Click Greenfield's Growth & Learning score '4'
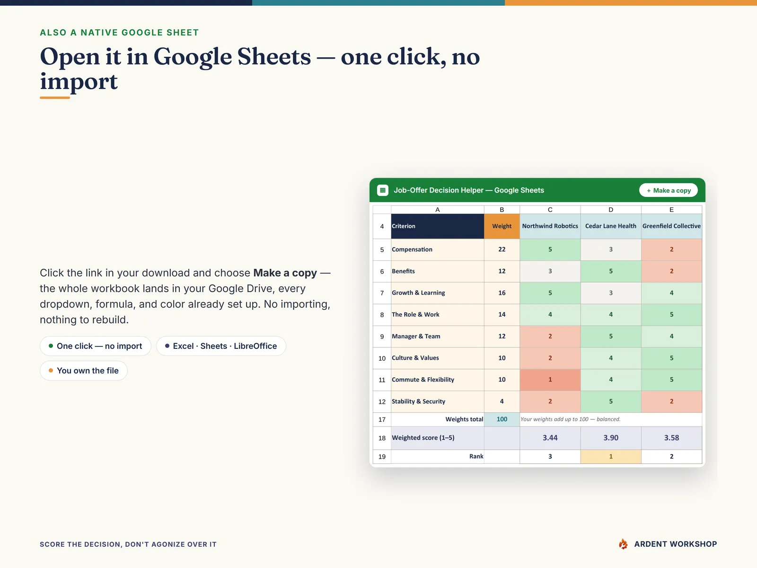757x568 pixels. 671,293
